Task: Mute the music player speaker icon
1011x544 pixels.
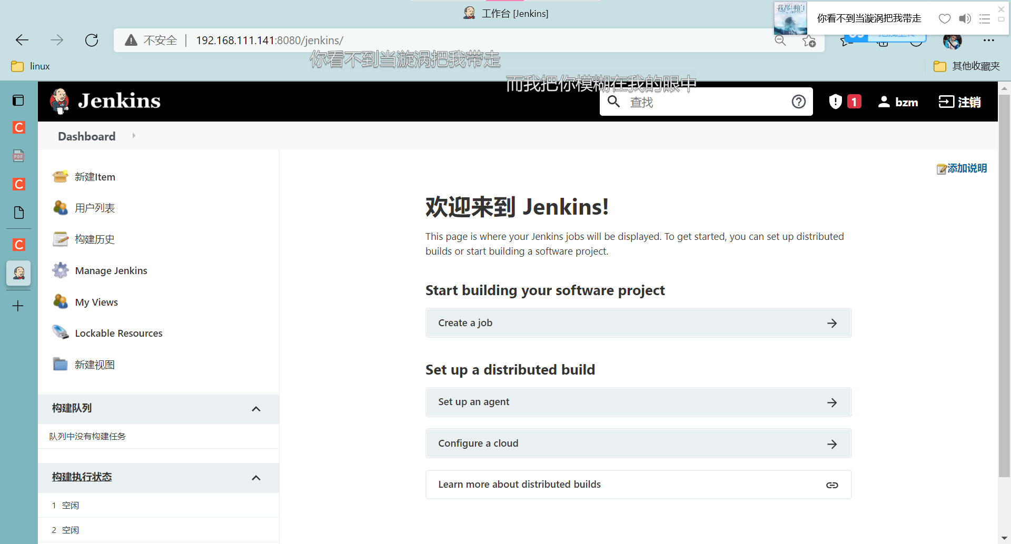Action: (965, 19)
